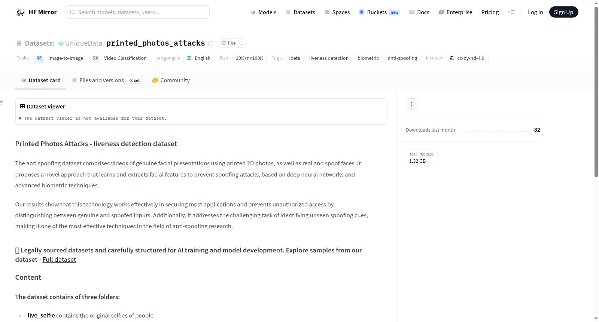Like the dataset with the heart button
Image resolution: width=599 pixels, height=322 pixels.
pyautogui.click(x=228, y=43)
